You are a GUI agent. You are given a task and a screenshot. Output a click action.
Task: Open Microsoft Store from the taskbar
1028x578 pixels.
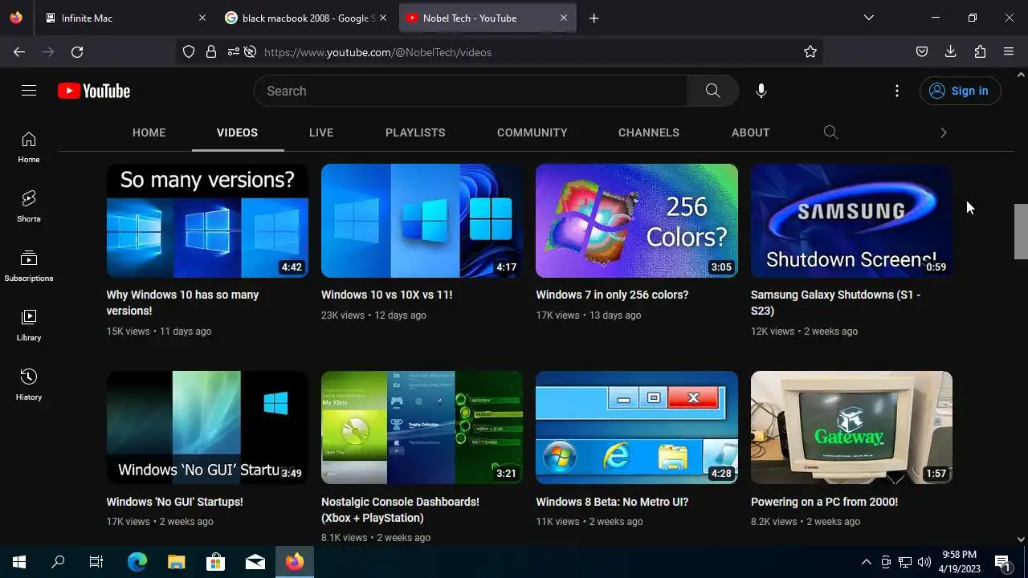[215, 562]
